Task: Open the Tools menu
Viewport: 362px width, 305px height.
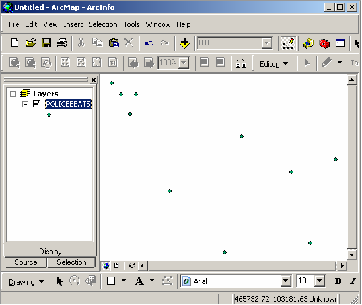Action: (131, 24)
